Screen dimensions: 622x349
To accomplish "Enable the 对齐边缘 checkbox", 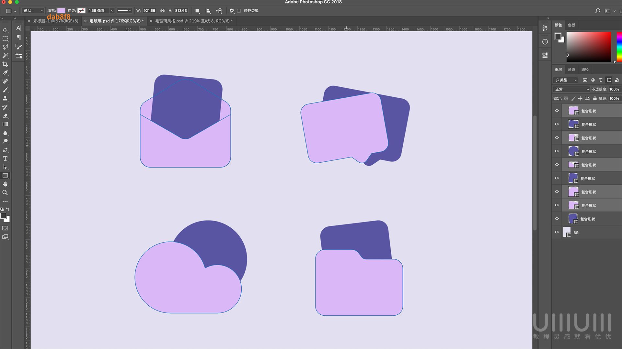I will coord(239,11).
